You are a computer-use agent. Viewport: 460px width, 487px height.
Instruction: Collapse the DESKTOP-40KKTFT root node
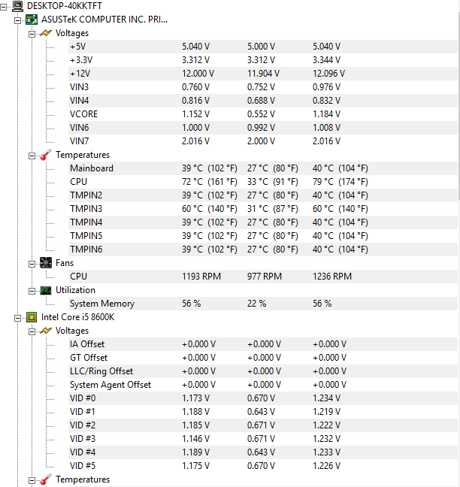pyautogui.click(x=5, y=6)
